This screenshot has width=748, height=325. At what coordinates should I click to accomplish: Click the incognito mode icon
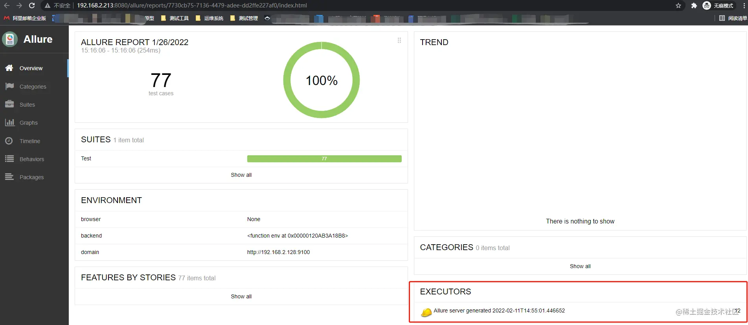pos(707,5)
